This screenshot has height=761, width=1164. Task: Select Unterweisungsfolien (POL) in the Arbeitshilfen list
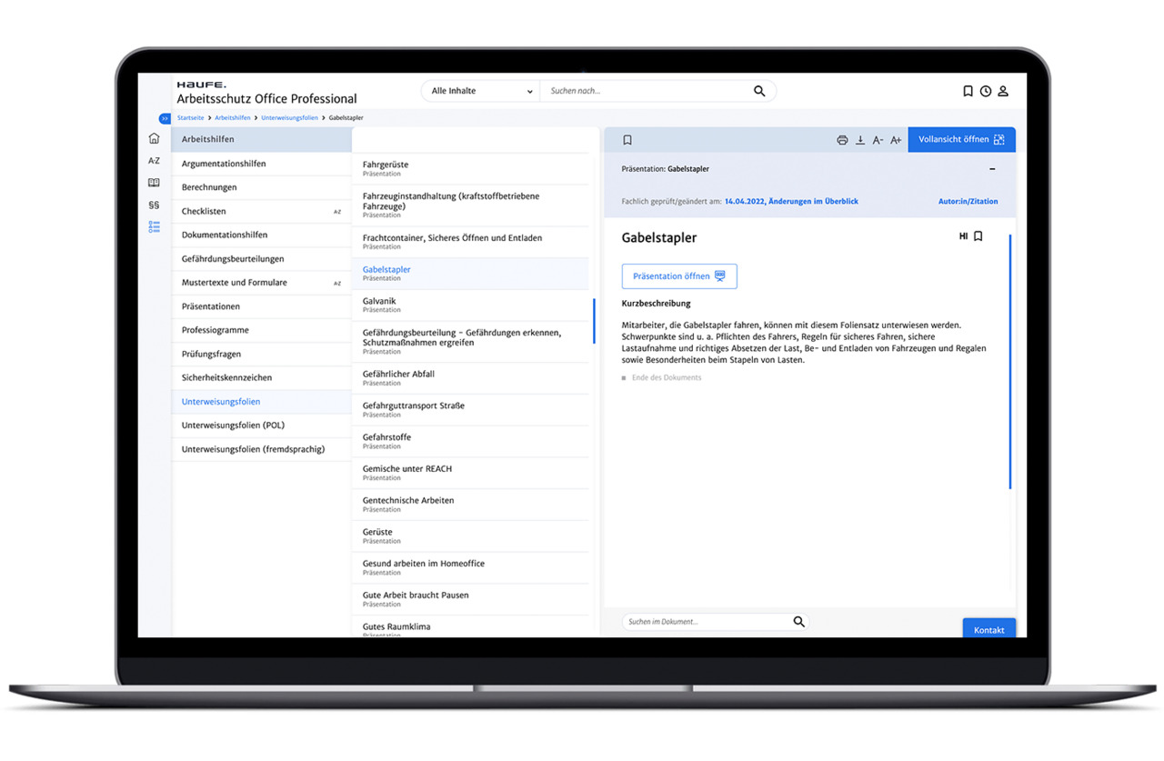tap(261, 426)
